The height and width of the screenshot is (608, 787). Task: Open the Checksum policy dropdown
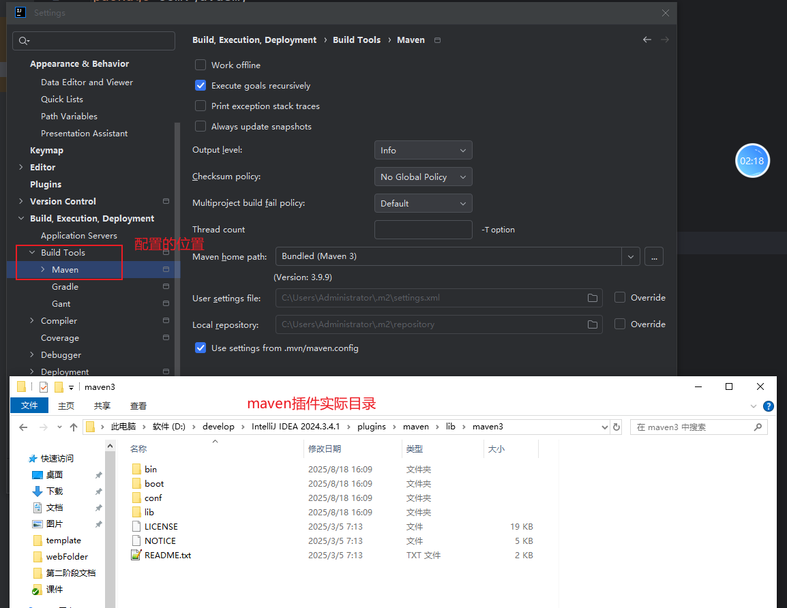click(423, 177)
